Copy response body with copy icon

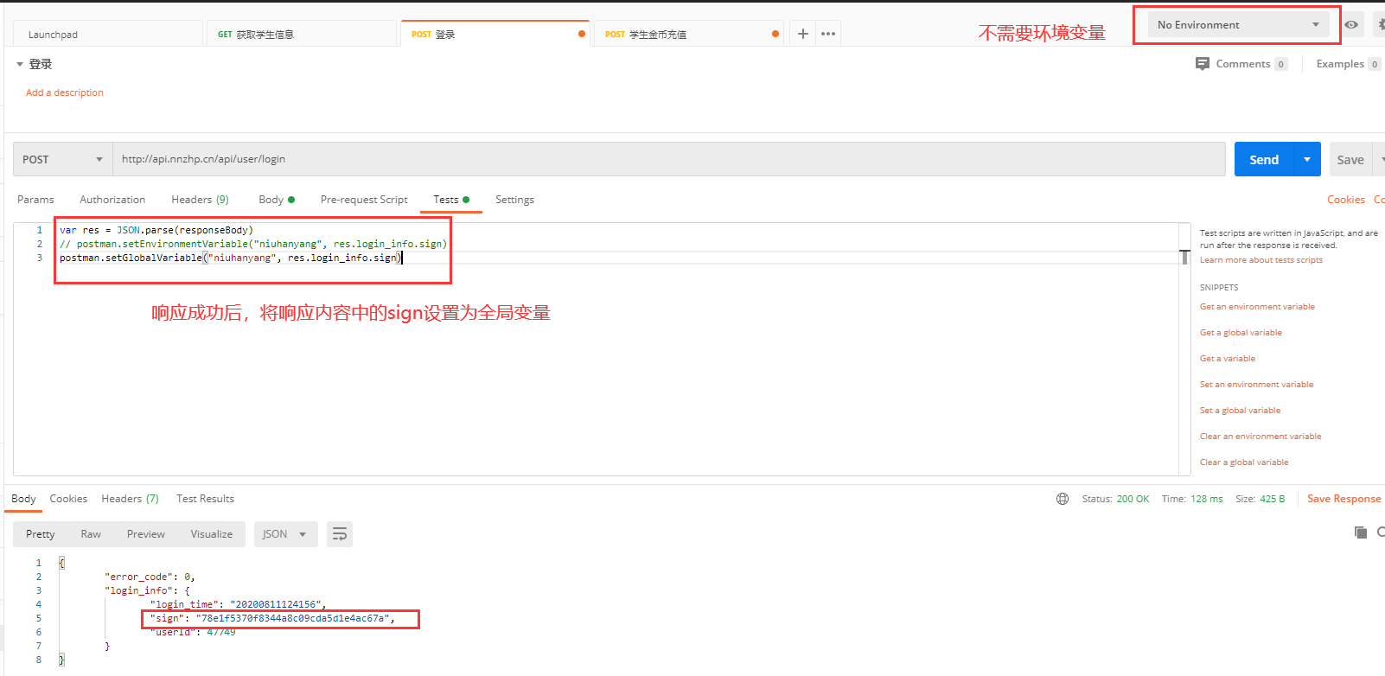tap(1360, 533)
